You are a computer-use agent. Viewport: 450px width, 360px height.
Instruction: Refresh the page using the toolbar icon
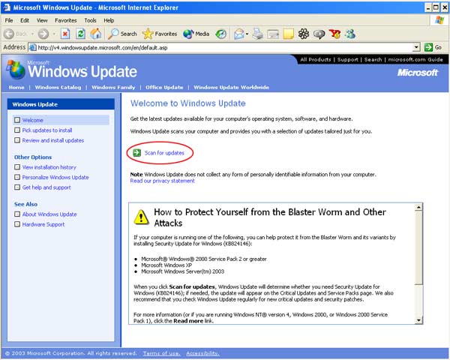point(81,34)
